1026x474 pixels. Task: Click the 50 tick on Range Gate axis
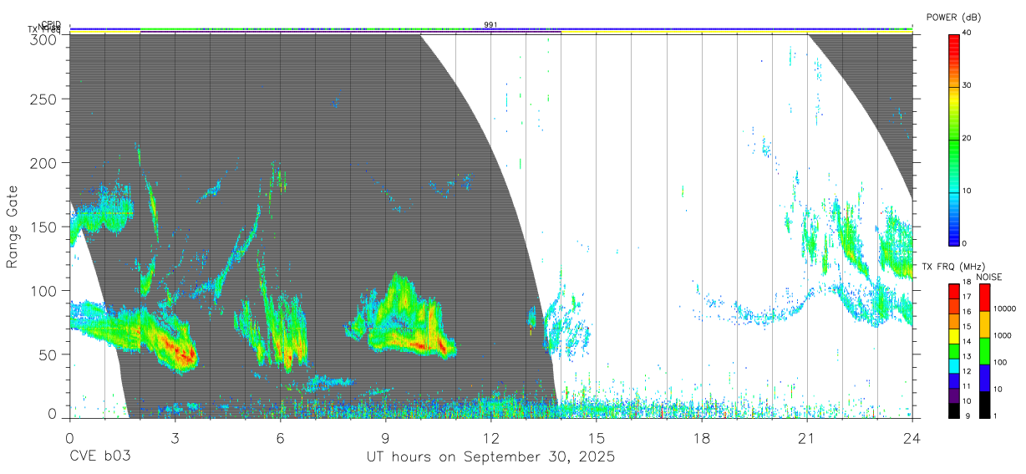pyautogui.click(x=48, y=354)
